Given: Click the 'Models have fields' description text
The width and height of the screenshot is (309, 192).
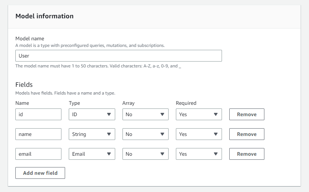Looking at the screenshot, I should point(65,93).
